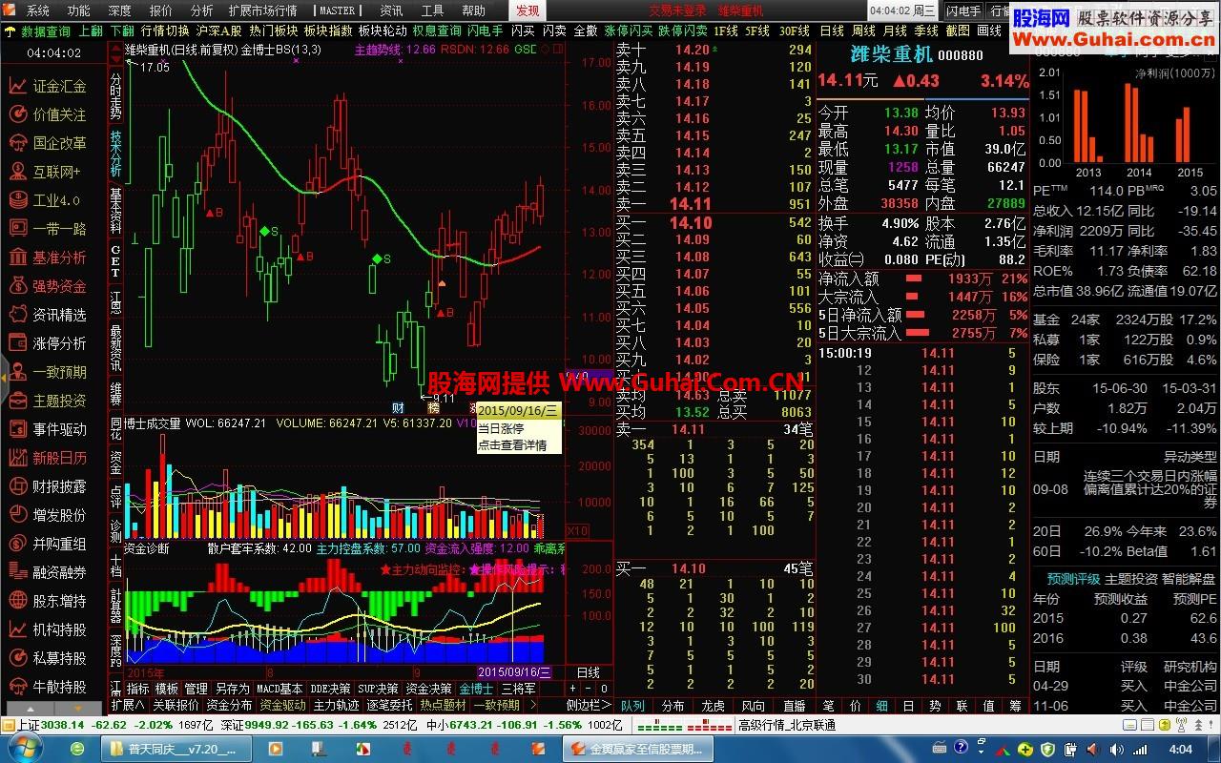Open 强势资金 in the sidebar
The height and width of the screenshot is (763, 1221).
50,286
